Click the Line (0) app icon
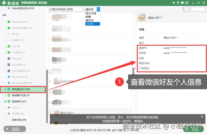Viewport: 207px width, 134px height. click(9, 46)
